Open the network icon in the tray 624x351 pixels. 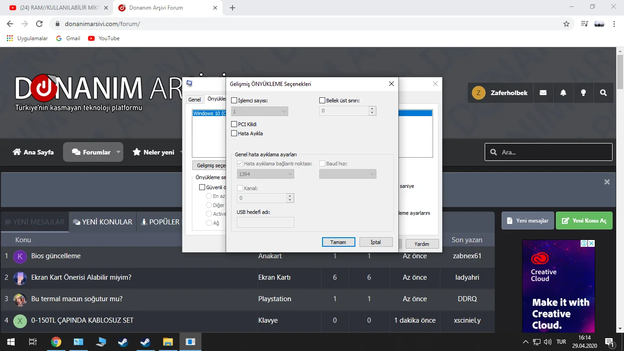(537, 342)
